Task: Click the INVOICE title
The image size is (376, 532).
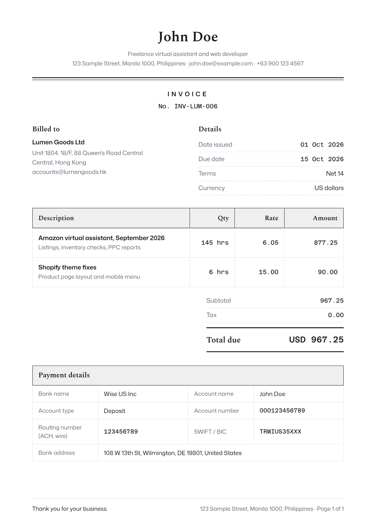Action: click(x=188, y=94)
